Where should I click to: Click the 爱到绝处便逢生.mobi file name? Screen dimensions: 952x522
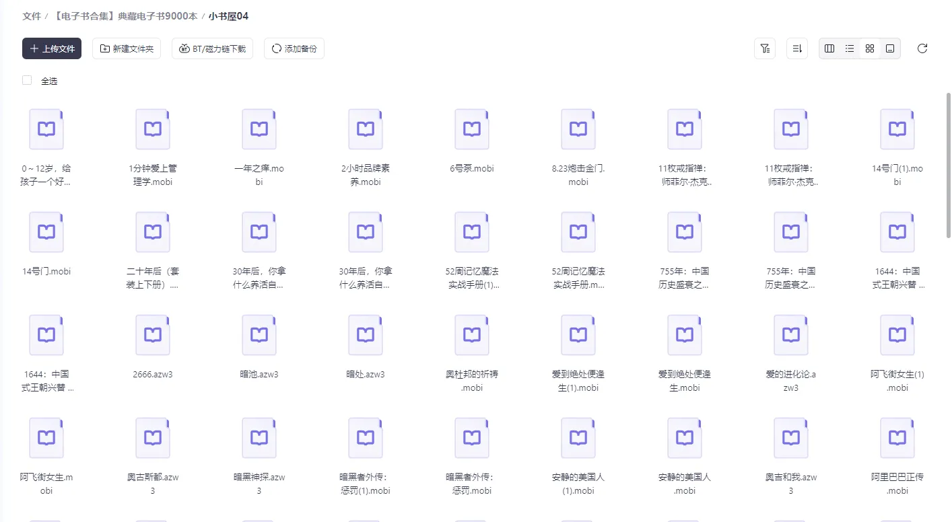[x=685, y=381]
